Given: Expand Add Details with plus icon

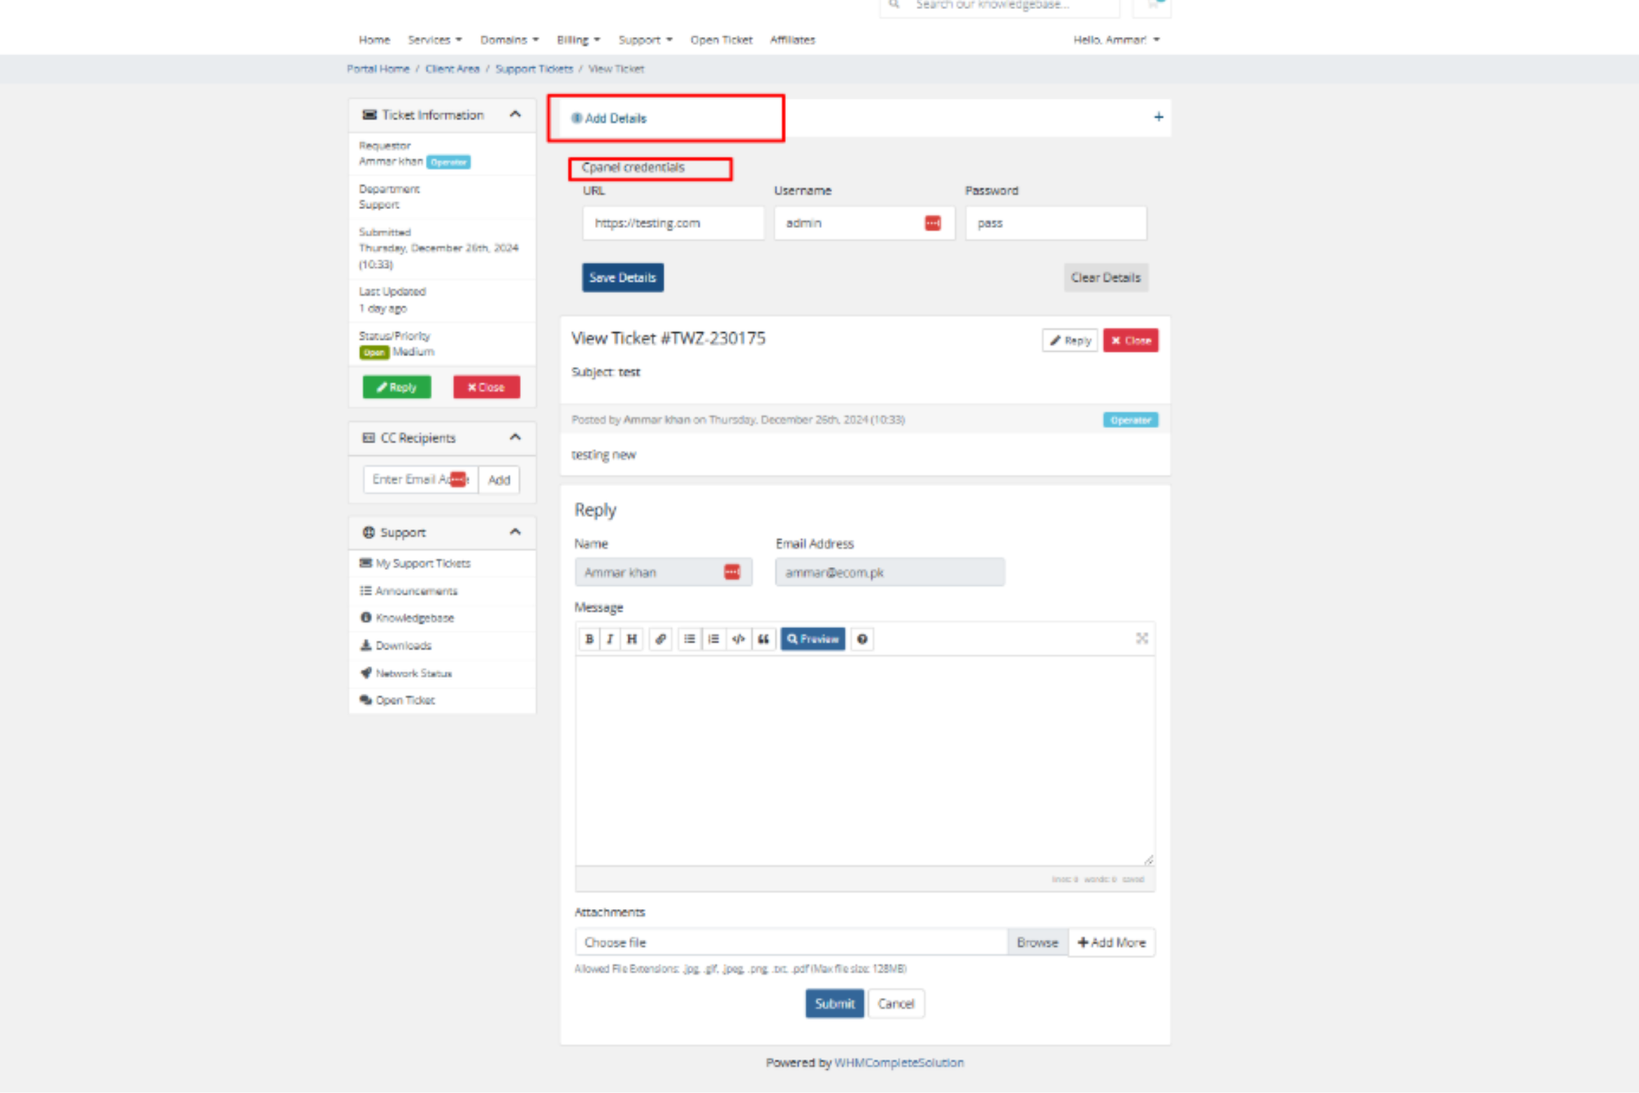Looking at the screenshot, I should click(x=1158, y=117).
